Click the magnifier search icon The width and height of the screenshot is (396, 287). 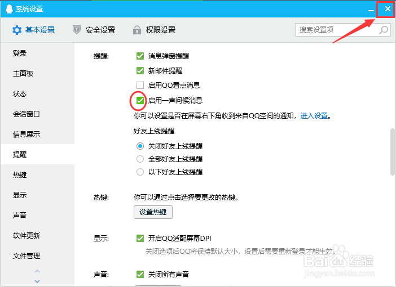[384, 30]
